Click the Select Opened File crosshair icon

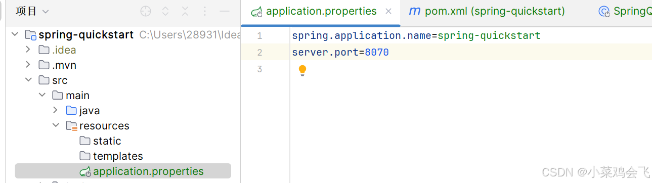click(146, 11)
